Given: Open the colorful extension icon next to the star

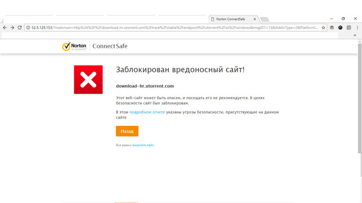Looking at the screenshot, I should tap(332, 28).
